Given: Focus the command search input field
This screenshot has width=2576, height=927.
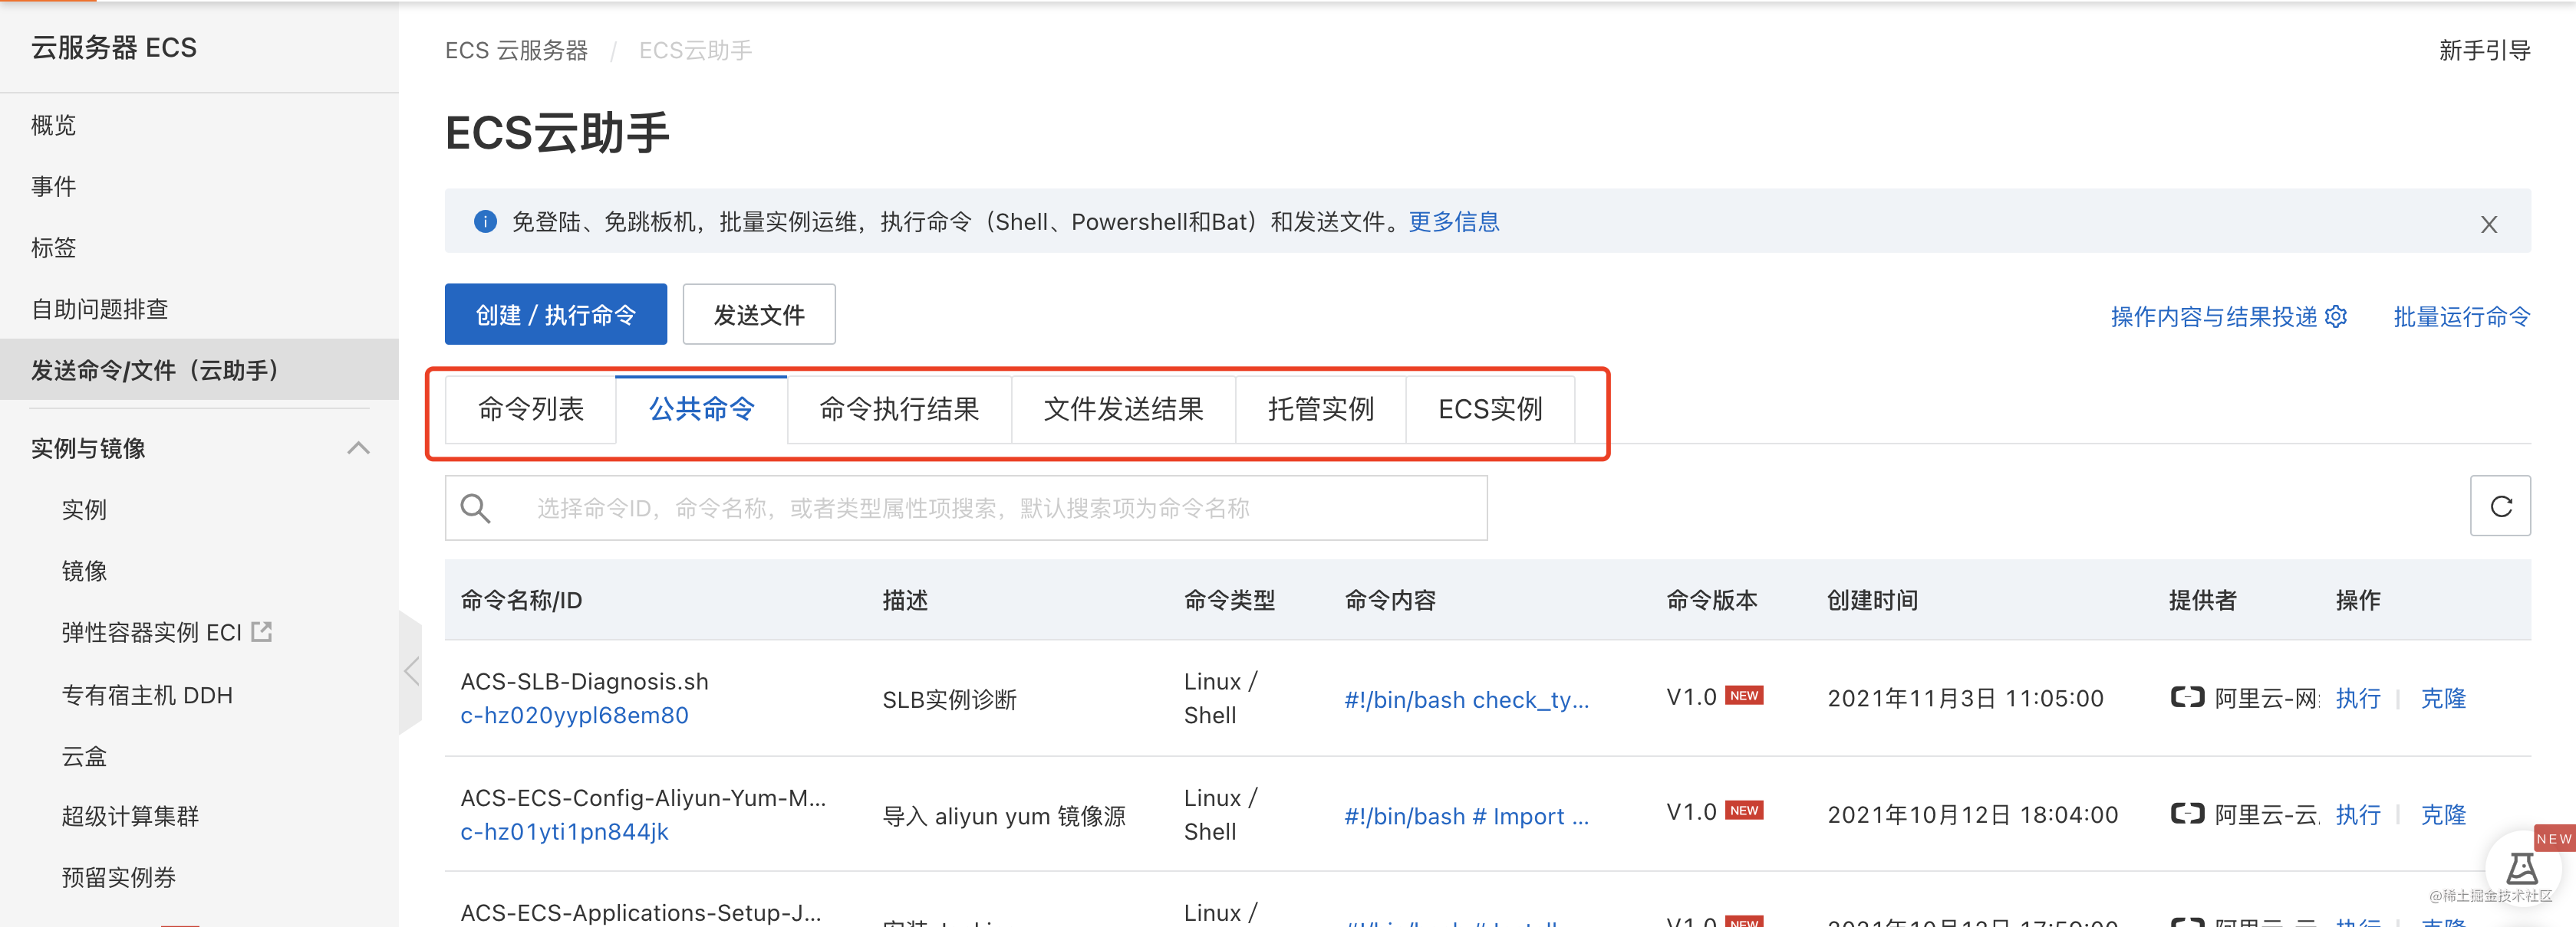Looking at the screenshot, I should pyautogui.click(x=966, y=509).
